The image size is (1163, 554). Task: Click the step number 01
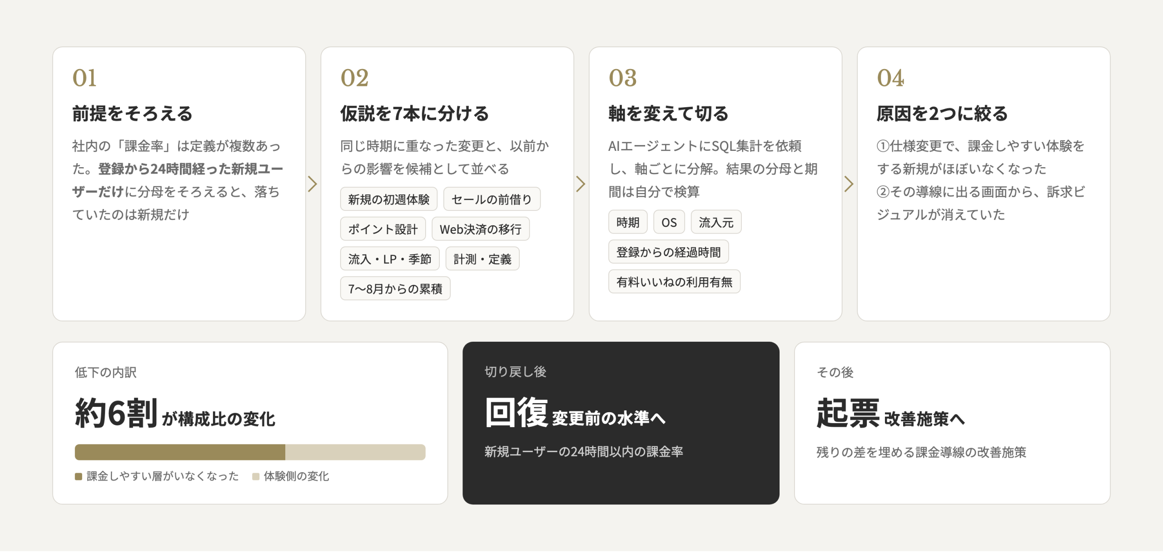(84, 78)
